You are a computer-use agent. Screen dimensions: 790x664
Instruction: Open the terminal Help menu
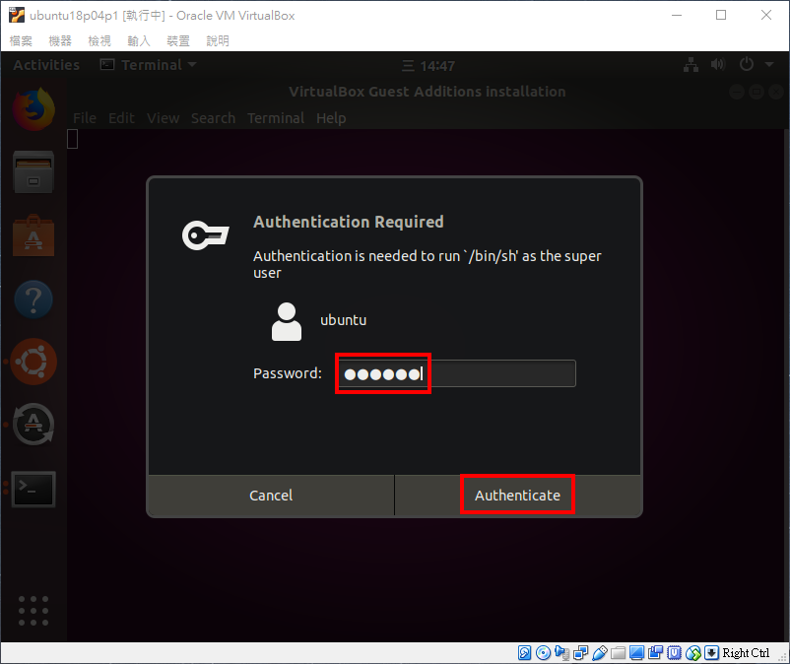(x=331, y=118)
